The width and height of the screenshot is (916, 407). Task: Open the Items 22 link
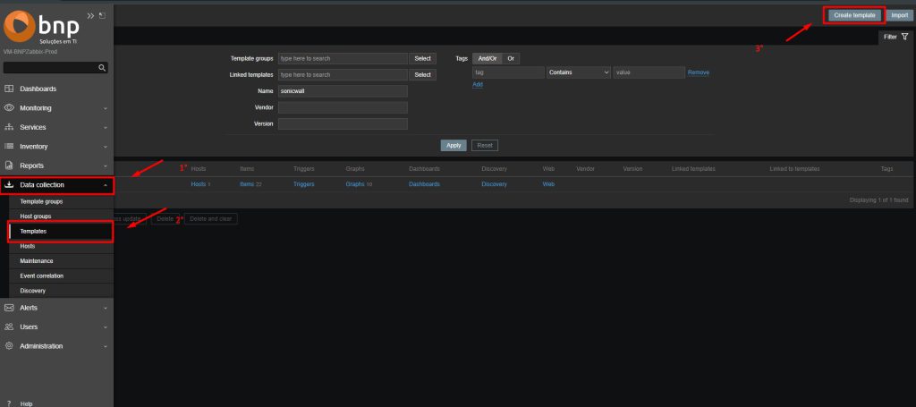[x=251, y=184]
